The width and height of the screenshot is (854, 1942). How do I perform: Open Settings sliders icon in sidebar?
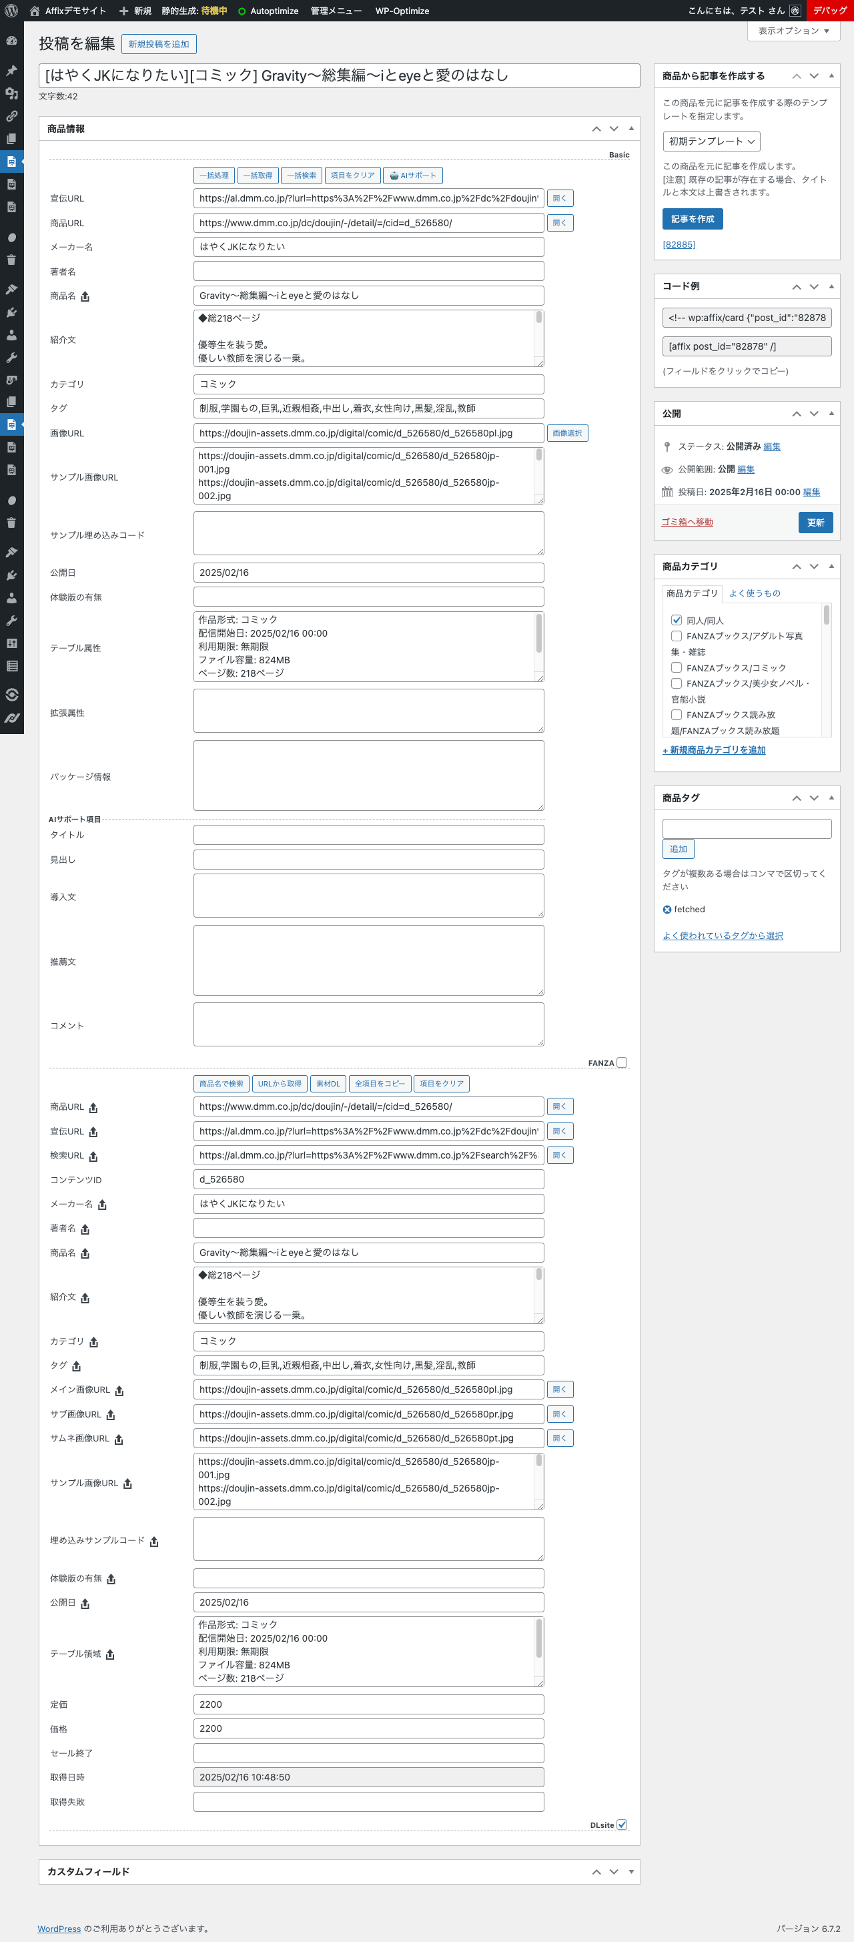click(11, 644)
